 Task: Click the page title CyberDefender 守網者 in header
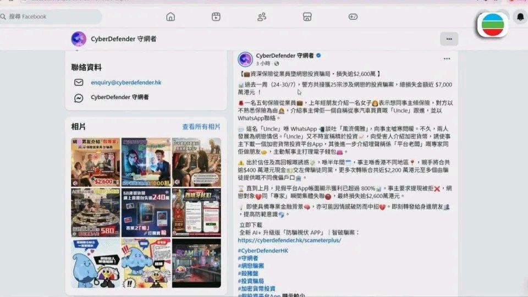point(123,39)
